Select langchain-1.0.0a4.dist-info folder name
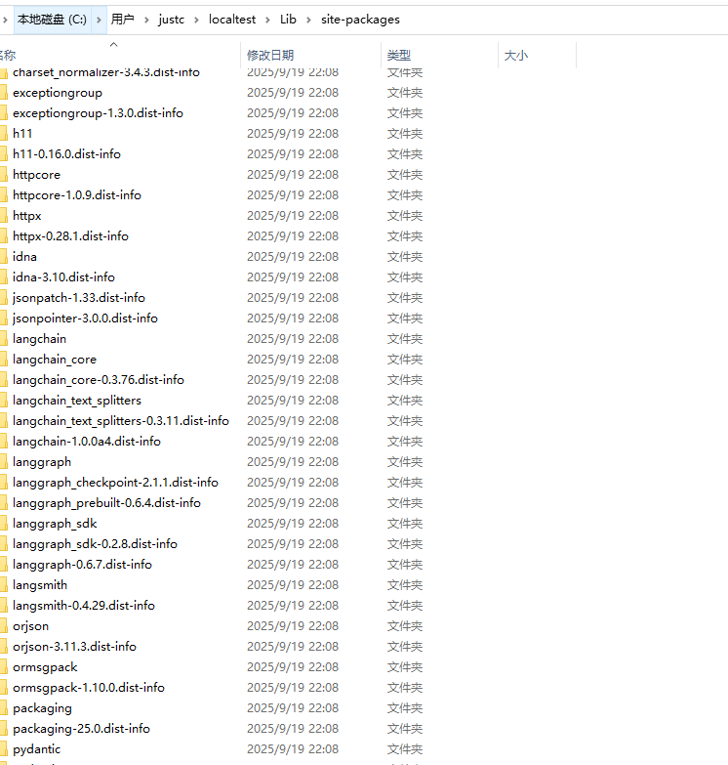Image resolution: width=728 pixels, height=765 pixels. 87,441
